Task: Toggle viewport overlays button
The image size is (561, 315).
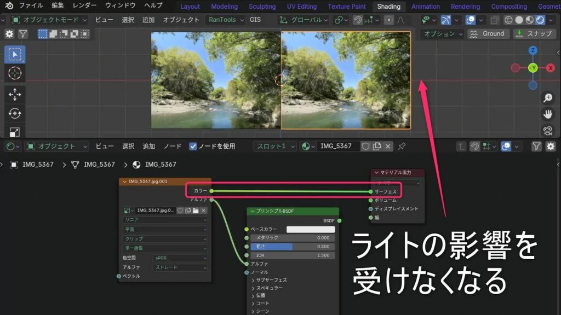Action: (x=471, y=20)
